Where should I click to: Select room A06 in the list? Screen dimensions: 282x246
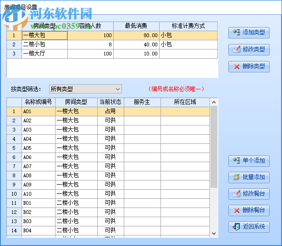tap(108, 157)
